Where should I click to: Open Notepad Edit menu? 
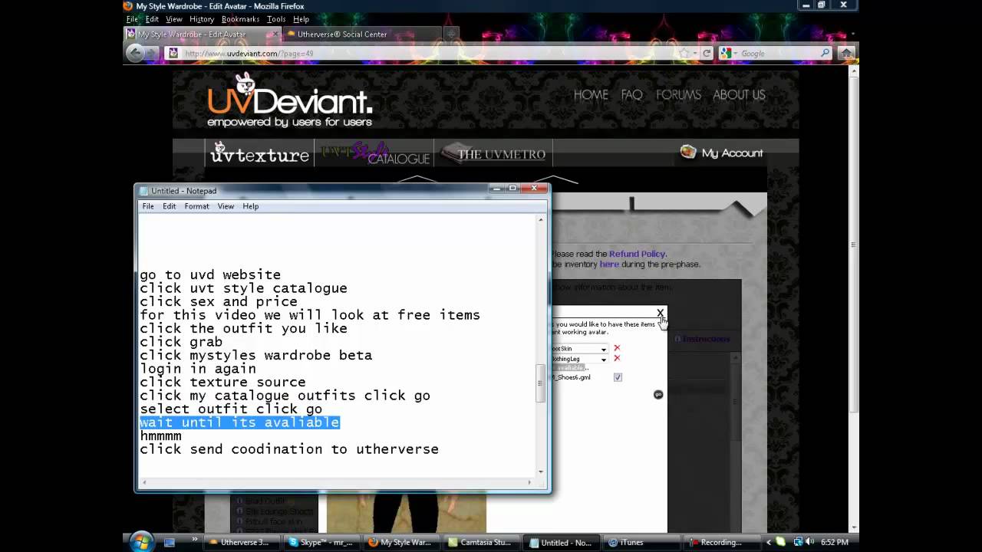[x=169, y=206]
